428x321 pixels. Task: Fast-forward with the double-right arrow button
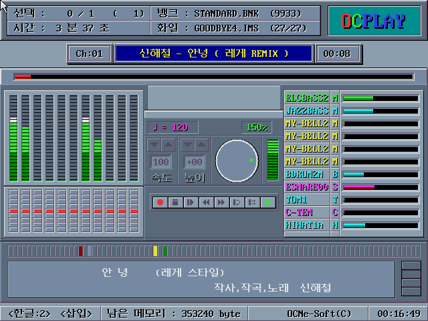[x=221, y=202]
